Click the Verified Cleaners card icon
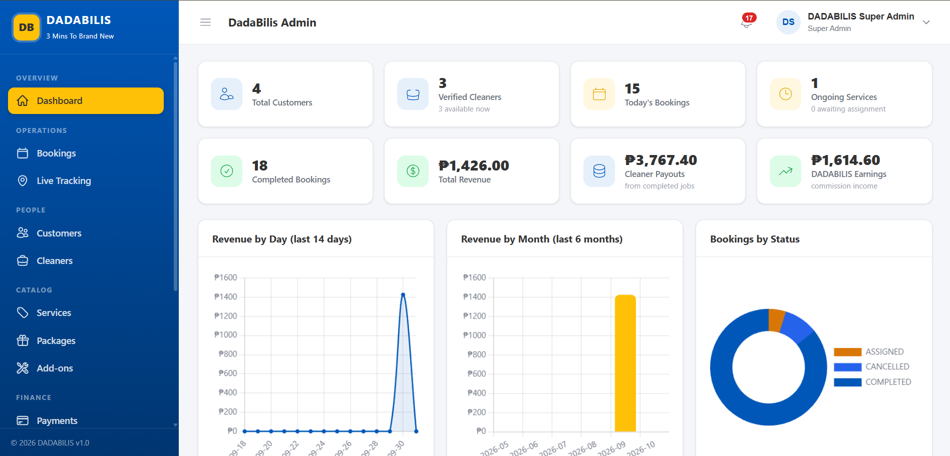The height and width of the screenshot is (456, 950). (x=413, y=94)
